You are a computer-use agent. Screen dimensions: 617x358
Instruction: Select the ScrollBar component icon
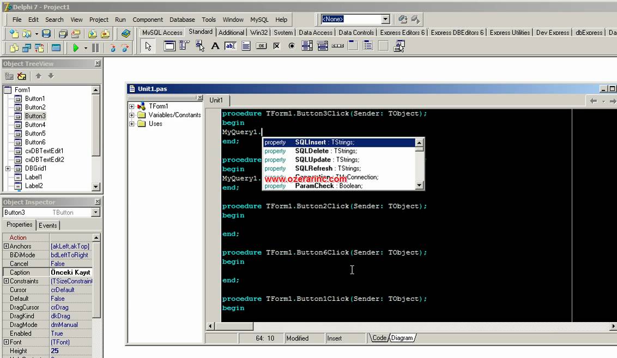pyautogui.click(x=337, y=46)
